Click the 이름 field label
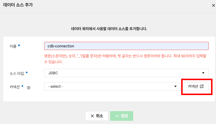 coord(13,46)
